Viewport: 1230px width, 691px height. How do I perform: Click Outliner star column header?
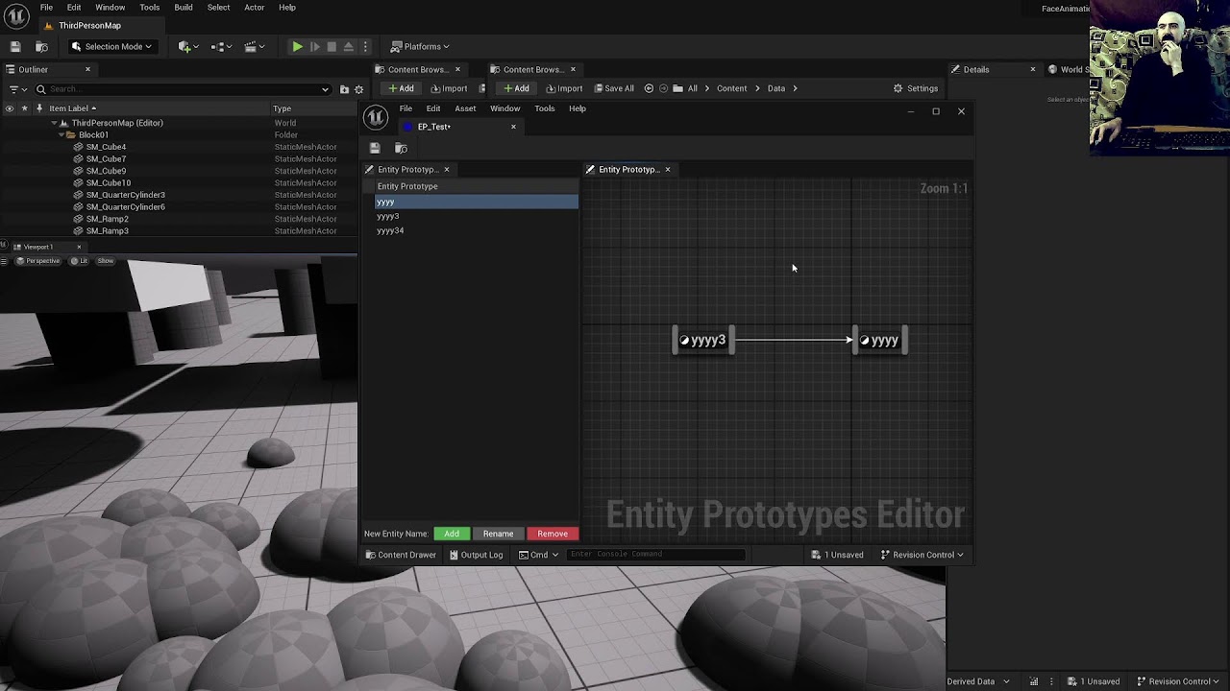click(25, 108)
